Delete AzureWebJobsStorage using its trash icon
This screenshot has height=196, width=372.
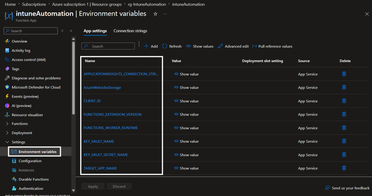point(344,88)
